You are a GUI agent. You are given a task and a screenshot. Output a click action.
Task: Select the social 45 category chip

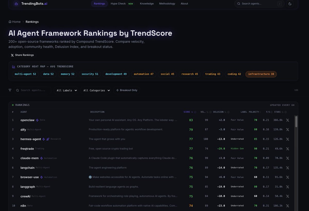[x=167, y=74]
